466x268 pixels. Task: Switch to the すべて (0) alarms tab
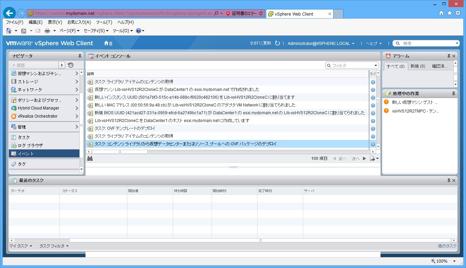[396, 66]
